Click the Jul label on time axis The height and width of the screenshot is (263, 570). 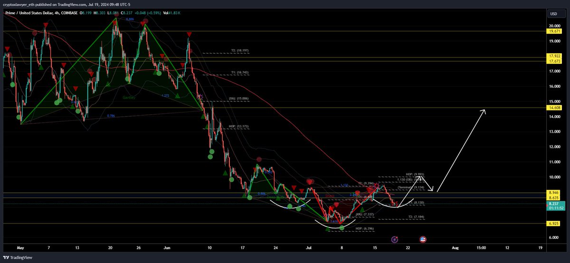click(x=310, y=248)
